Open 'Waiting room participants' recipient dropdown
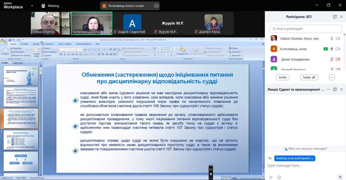Image resolution: width=346 pixels, height=180 pixels. (x=295, y=158)
